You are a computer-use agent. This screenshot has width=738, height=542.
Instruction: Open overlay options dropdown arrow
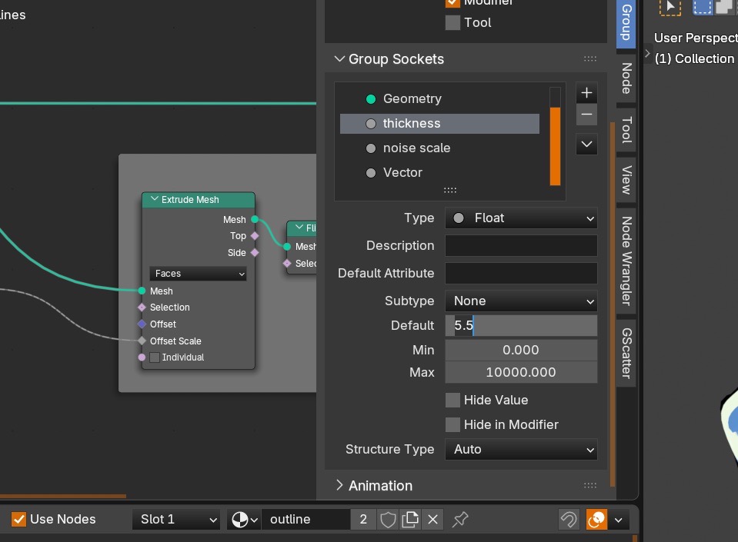(619, 520)
